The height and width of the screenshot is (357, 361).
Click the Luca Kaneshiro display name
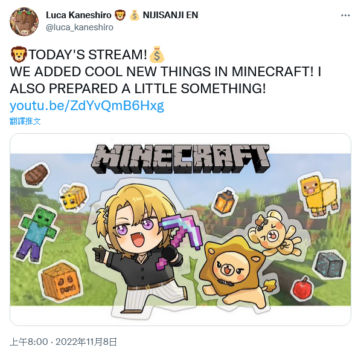[78, 15]
